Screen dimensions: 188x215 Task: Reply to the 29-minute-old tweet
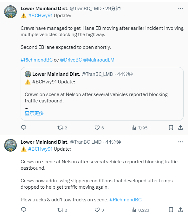tap(23, 128)
